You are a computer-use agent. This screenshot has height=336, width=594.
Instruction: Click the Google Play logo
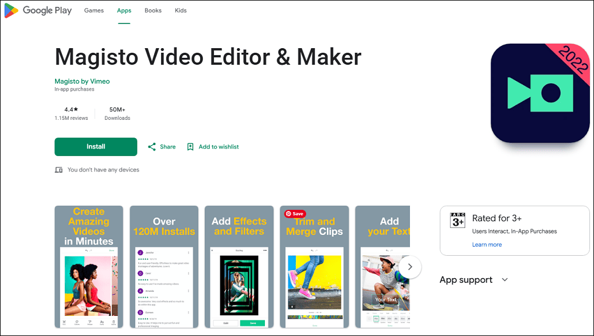coord(38,10)
